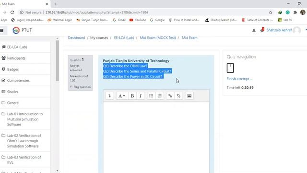Insert an ordered numbered list
The image size is (307, 173).
(160, 96)
